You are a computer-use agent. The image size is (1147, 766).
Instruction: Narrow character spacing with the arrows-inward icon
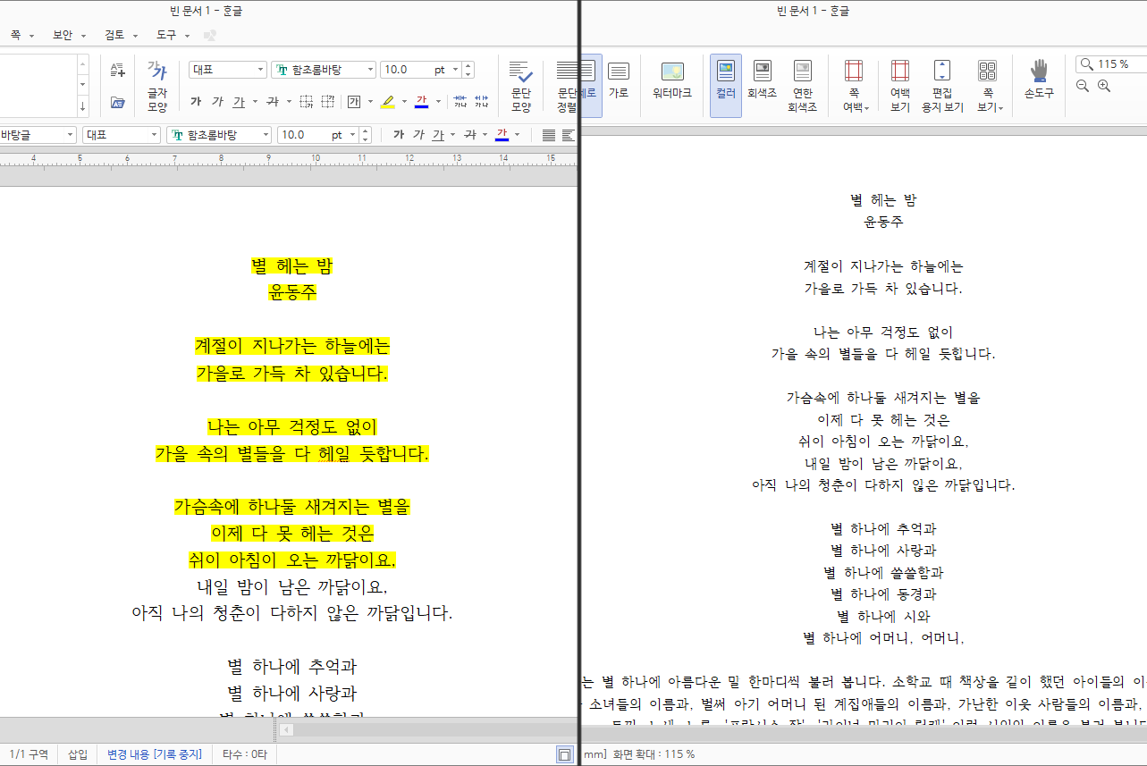click(x=460, y=102)
